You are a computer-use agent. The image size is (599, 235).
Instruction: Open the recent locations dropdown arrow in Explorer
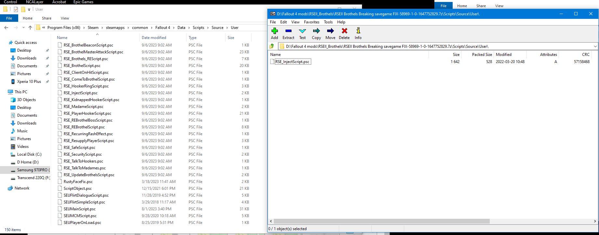click(x=23, y=28)
